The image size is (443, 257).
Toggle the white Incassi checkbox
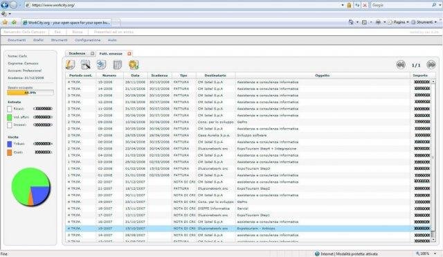pyautogui.click(x=10, y=125)
